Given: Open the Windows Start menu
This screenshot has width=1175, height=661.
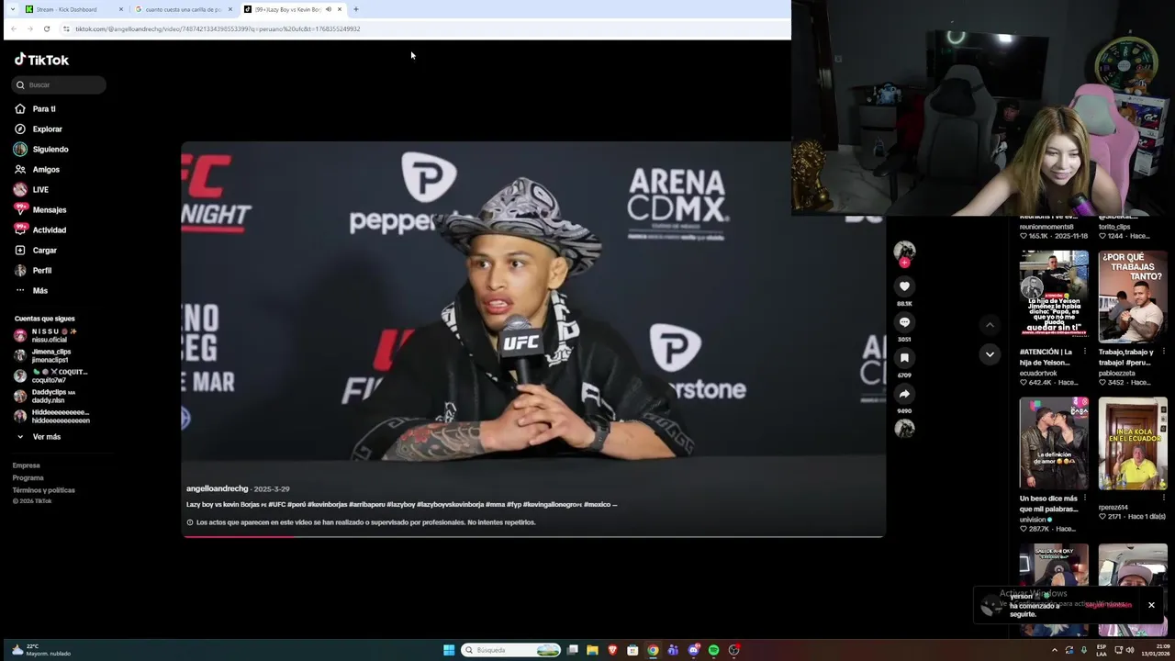Looking at the screenshot, I should point(449,650).
